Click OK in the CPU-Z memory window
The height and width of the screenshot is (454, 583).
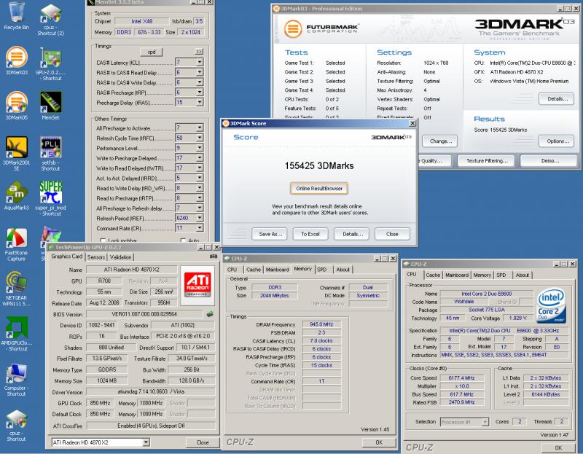[378, 442]
